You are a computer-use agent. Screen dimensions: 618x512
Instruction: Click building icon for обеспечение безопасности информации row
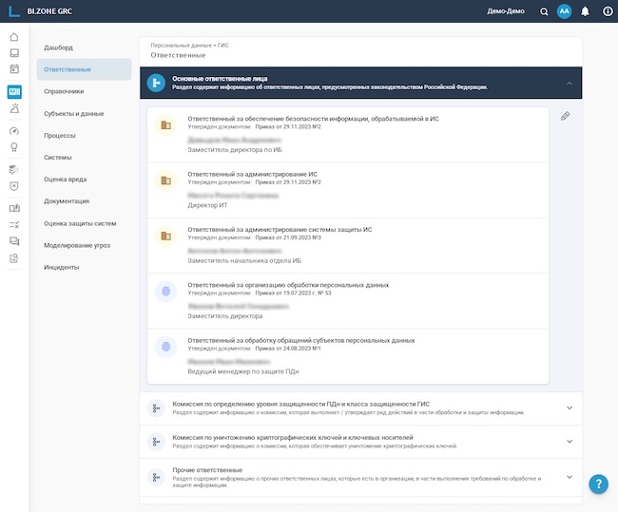166,125
